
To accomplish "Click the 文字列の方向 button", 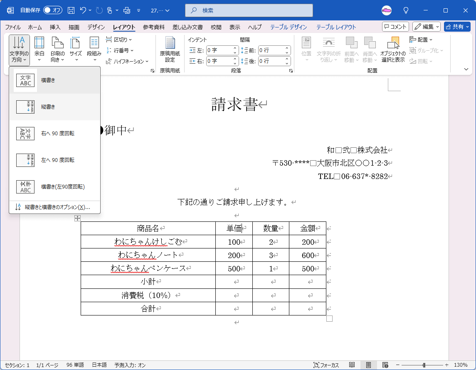I will pos(19,50).
